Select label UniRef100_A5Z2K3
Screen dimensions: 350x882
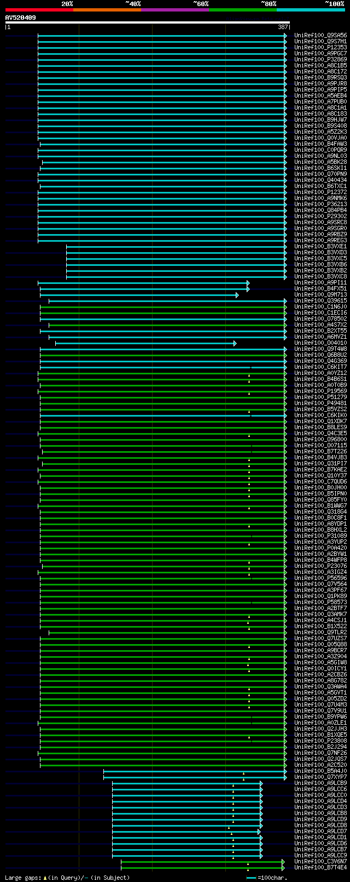click(x=320, y=132)
